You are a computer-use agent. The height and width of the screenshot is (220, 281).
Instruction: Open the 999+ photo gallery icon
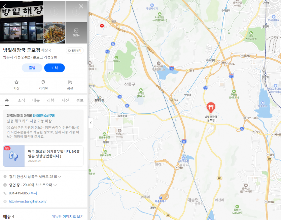click(x=76, y=33)
